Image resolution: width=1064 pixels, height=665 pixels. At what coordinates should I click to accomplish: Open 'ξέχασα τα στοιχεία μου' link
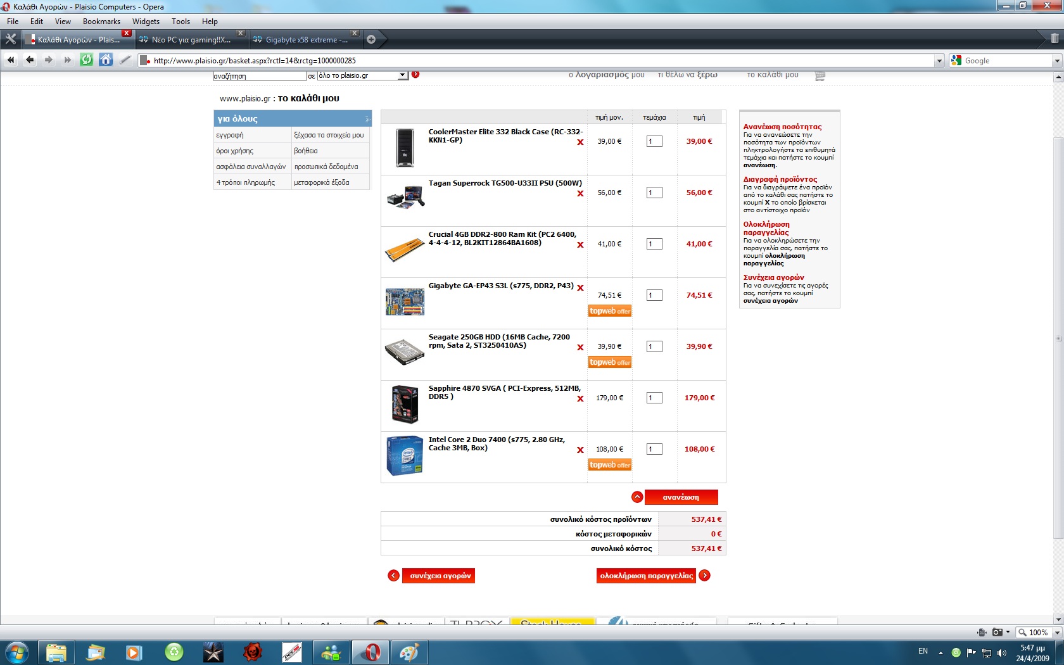coord(329,135)
